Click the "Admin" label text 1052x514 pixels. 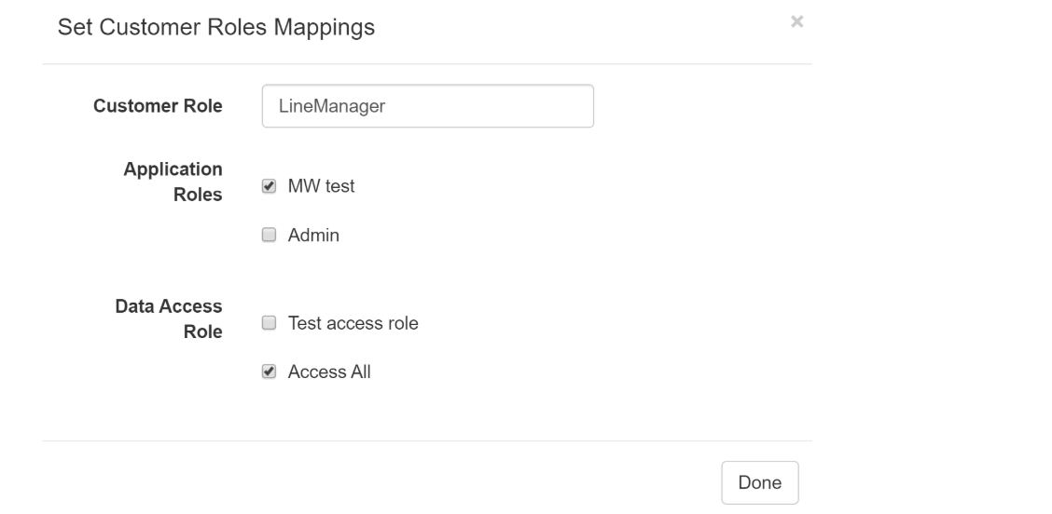[313, 237]
